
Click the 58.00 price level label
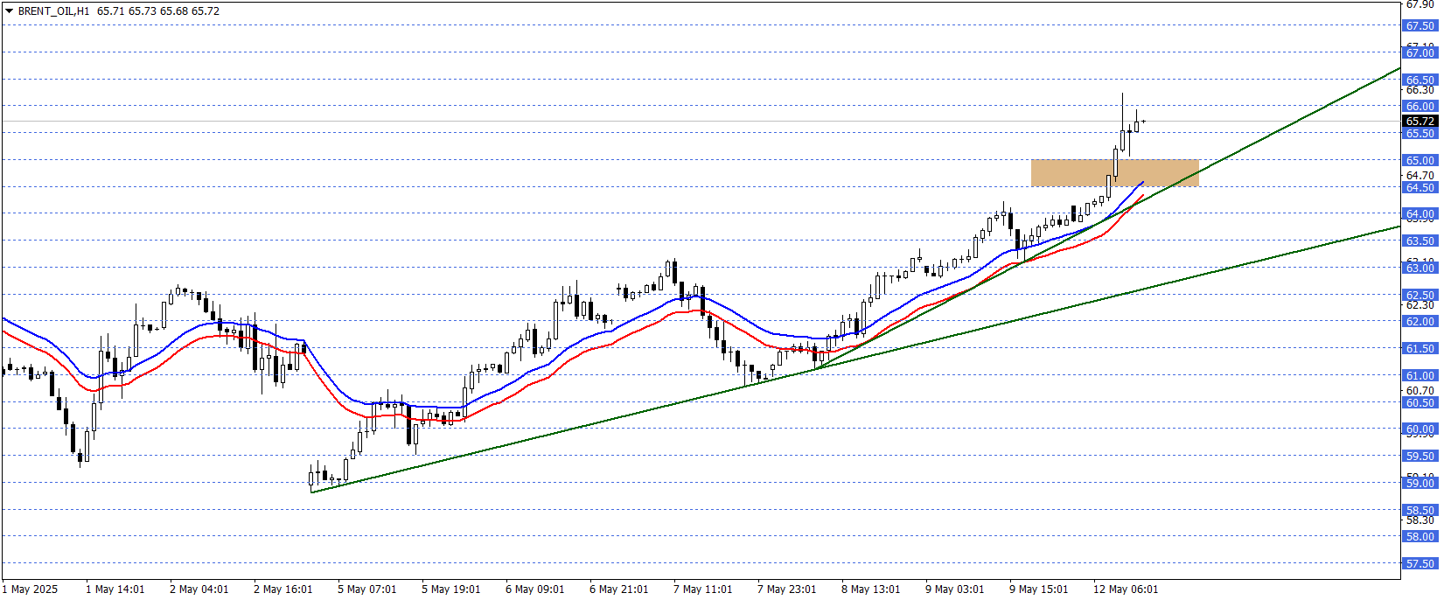pos(1420,536)
